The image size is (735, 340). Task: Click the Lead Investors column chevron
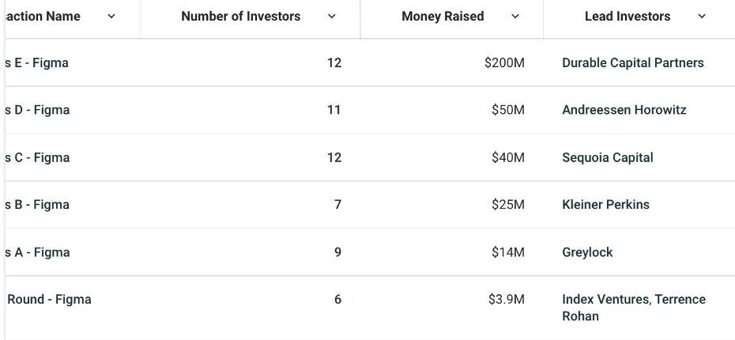coord(702,17)
